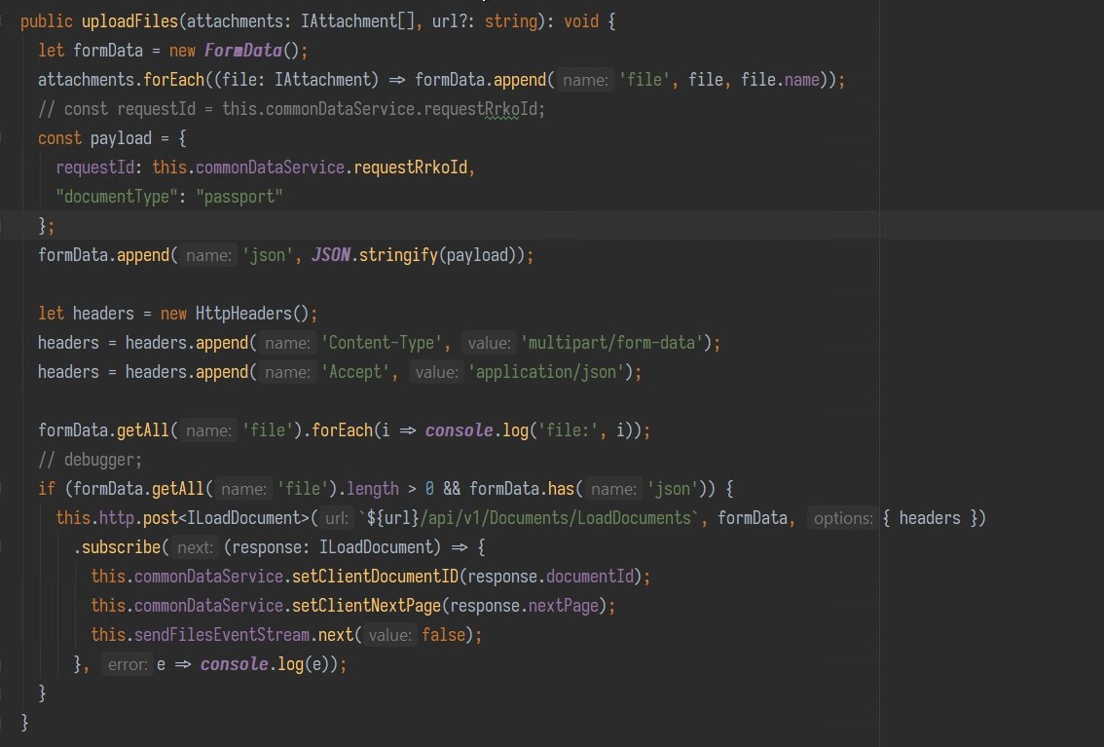Place cursor on the // debugger; comment
This screenshot has width=1104, height=747.
(91, 461)
